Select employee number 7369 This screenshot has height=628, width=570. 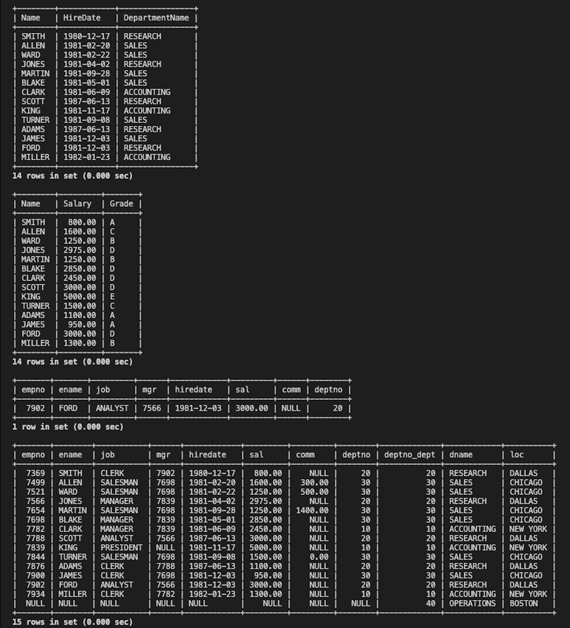tap(35, 473)
